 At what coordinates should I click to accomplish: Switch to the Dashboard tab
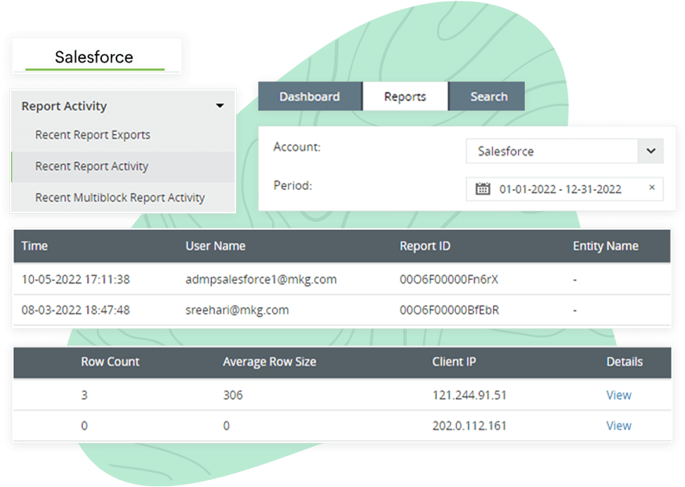click(x=310, y=96)
